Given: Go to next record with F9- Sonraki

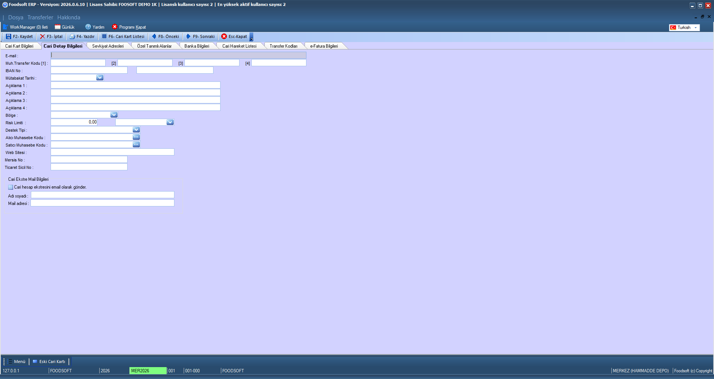Looking at the screenshot, I should [200, 36].
